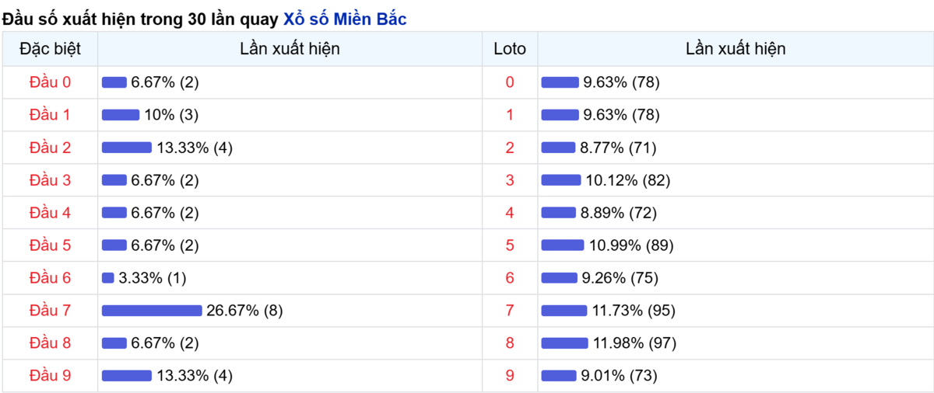
Task: Click the Đặc biệt column header
Action: (50, 49)
